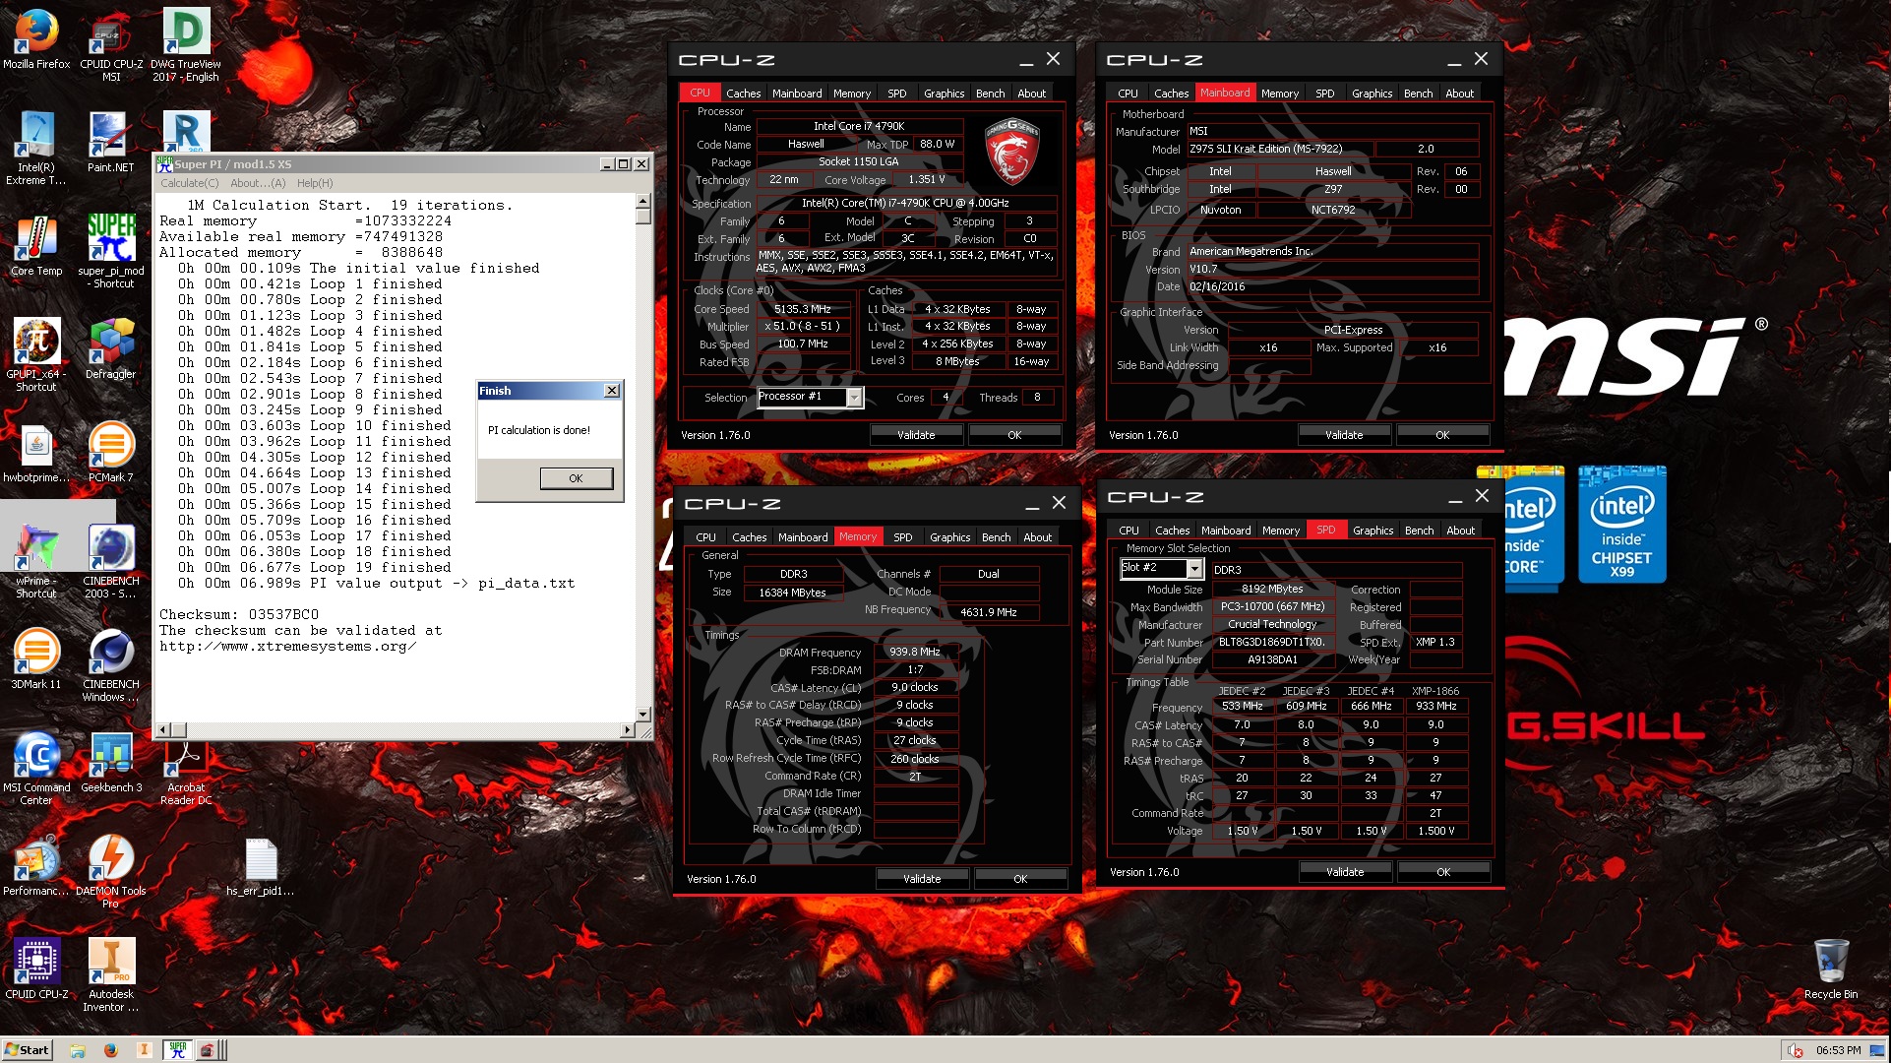Open Memory tab in Mainboard window
The image size is (1891, 1063).
pos(1280,94)
